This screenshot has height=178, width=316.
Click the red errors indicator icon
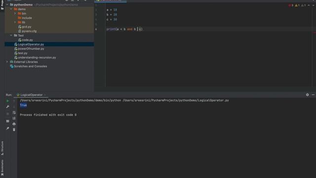pos(291,5)
